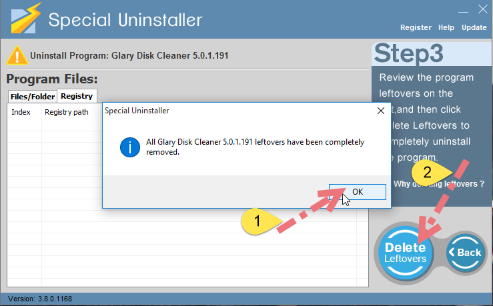Switch to the Files/Folder tab

pyautogui.click(x=33, y=97)
